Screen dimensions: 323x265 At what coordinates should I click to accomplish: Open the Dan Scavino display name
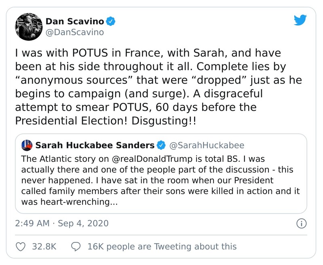click(74, 20)
